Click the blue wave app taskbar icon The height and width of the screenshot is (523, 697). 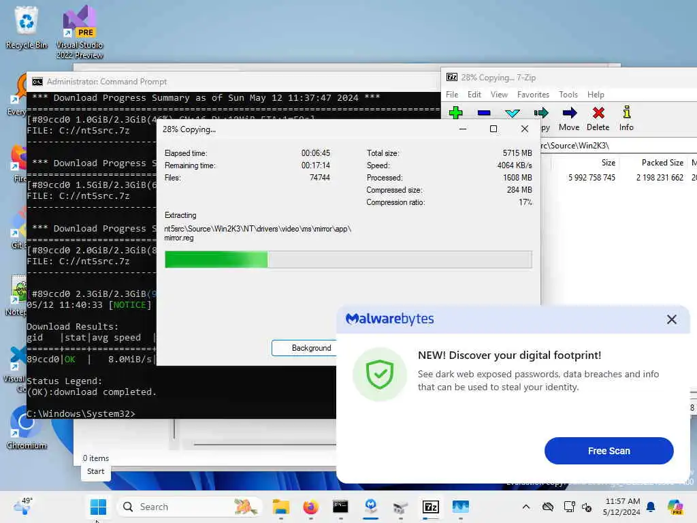point(461,507)
